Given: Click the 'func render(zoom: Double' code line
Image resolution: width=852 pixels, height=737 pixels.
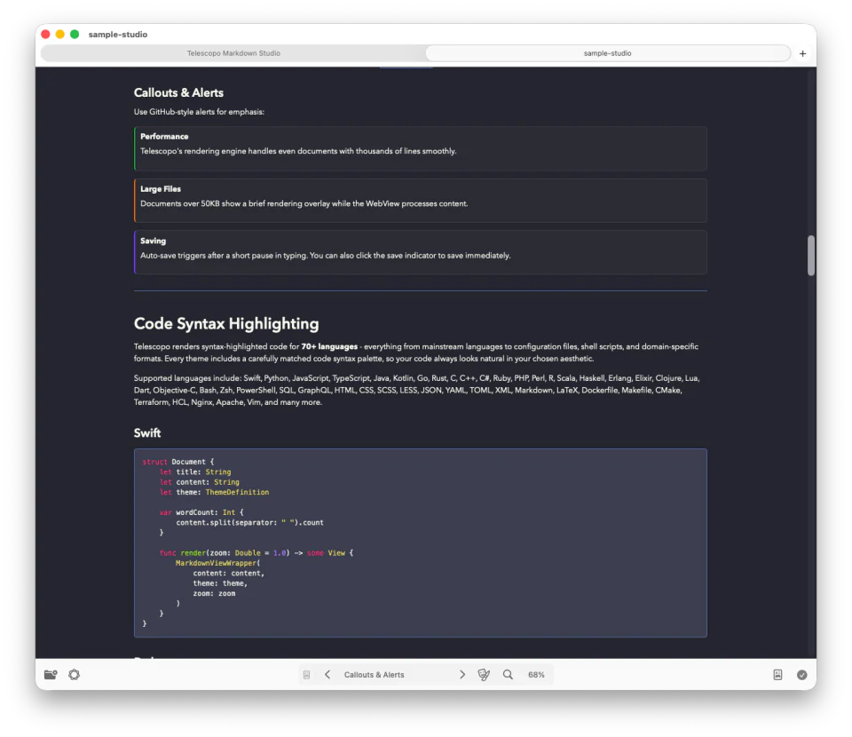Looking at the screenshot, I should 256,552.
